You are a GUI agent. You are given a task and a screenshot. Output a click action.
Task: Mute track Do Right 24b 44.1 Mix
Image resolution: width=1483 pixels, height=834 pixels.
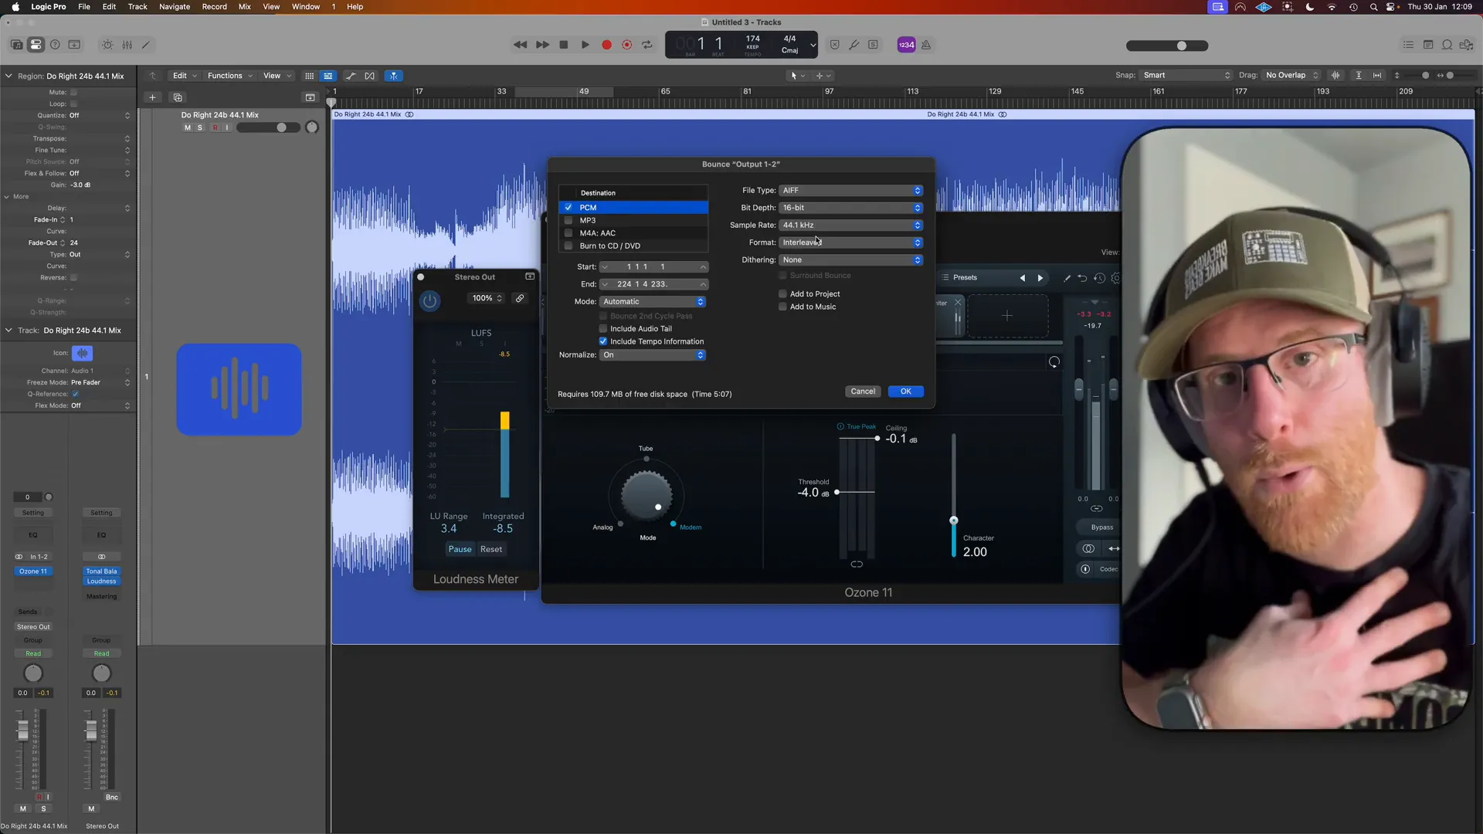tap(187, 127)
